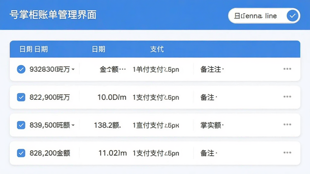Select the 支代 column header
Viewport: 310px width, 174px height.
(157, 49)
